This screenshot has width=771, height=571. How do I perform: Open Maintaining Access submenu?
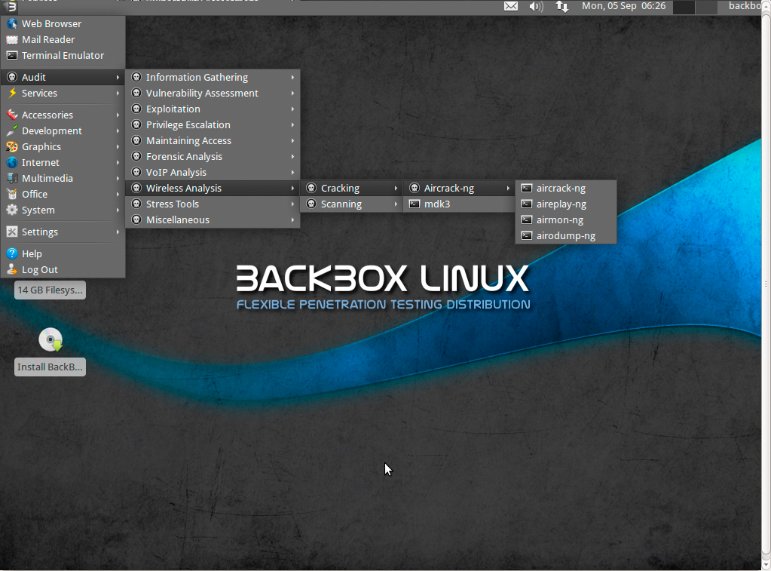pyautogui.click(x=213, y=140)
